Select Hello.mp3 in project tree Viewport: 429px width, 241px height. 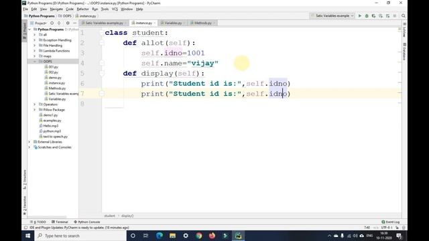pos(51,126)
